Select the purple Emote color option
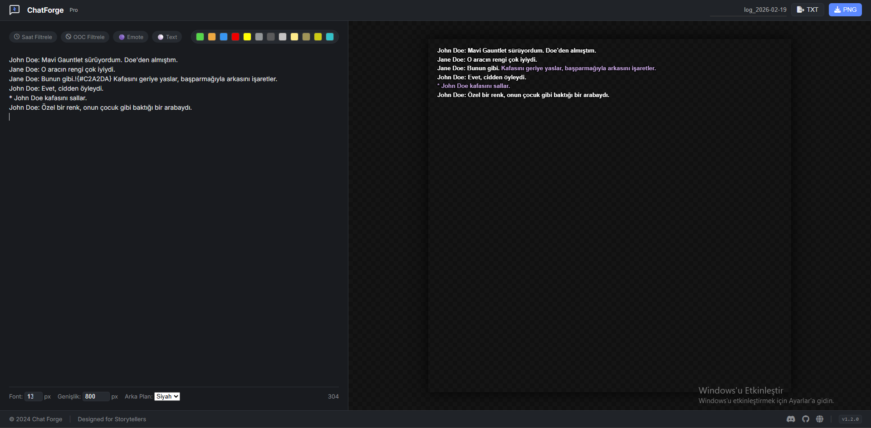This screenshot has height=428, width=871. pyautogui.click(x=131, y=37)
